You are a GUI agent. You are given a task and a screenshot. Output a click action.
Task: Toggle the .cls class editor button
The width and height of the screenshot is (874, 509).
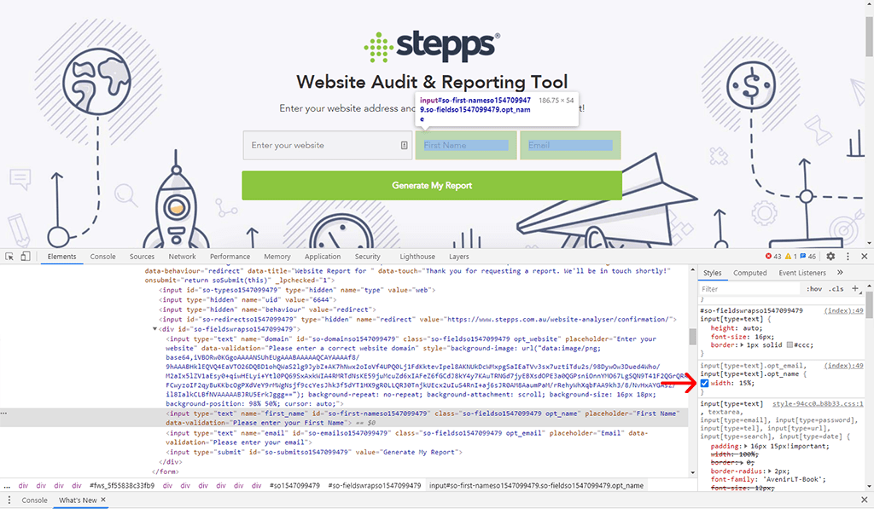tap(836, 288)
